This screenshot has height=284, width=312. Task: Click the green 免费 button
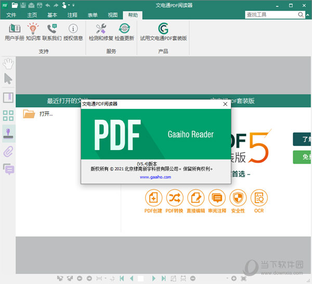302,157
